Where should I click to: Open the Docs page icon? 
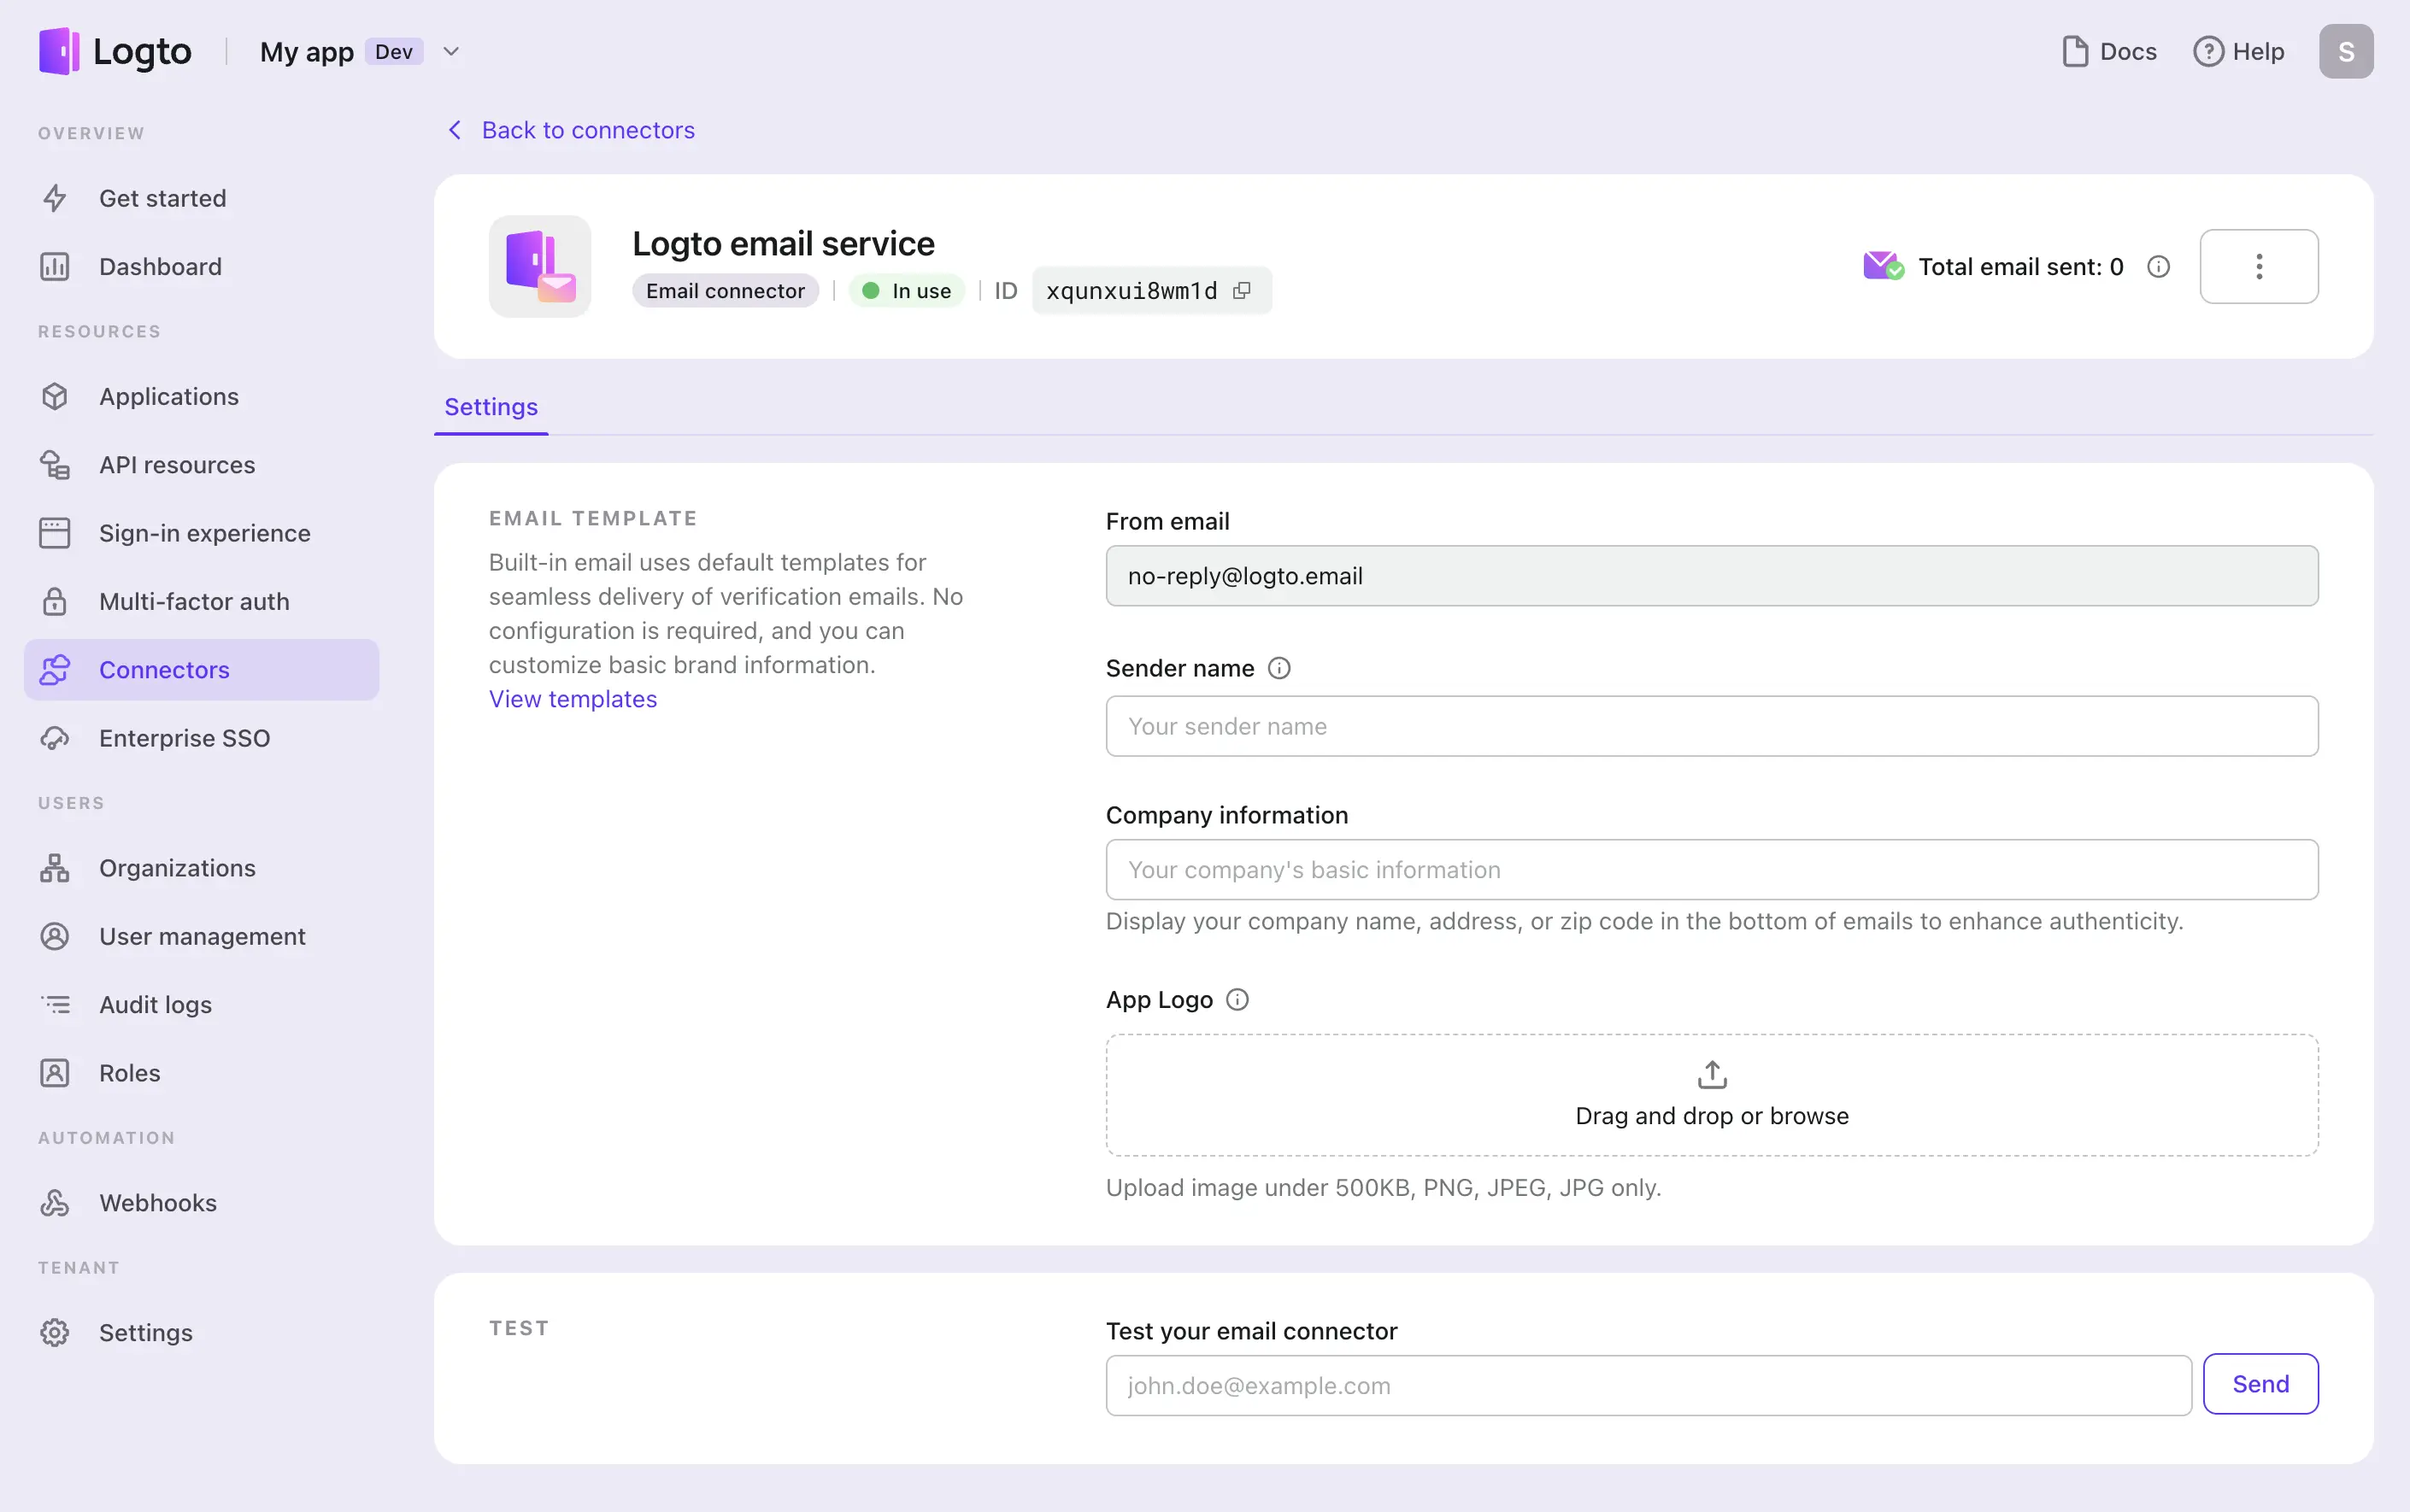point(2076,52)
